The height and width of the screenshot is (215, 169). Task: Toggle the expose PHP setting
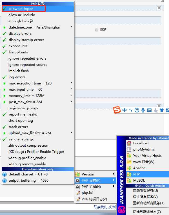(x=38, y=46)
